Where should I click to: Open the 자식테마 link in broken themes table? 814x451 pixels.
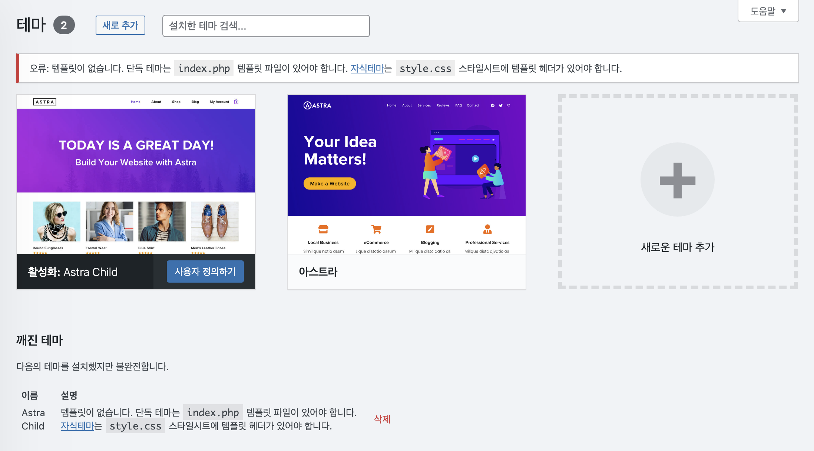tap(77, 426)
